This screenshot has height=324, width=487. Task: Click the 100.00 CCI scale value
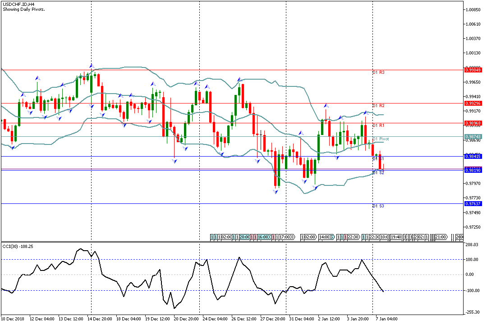[x=472, y=260]
